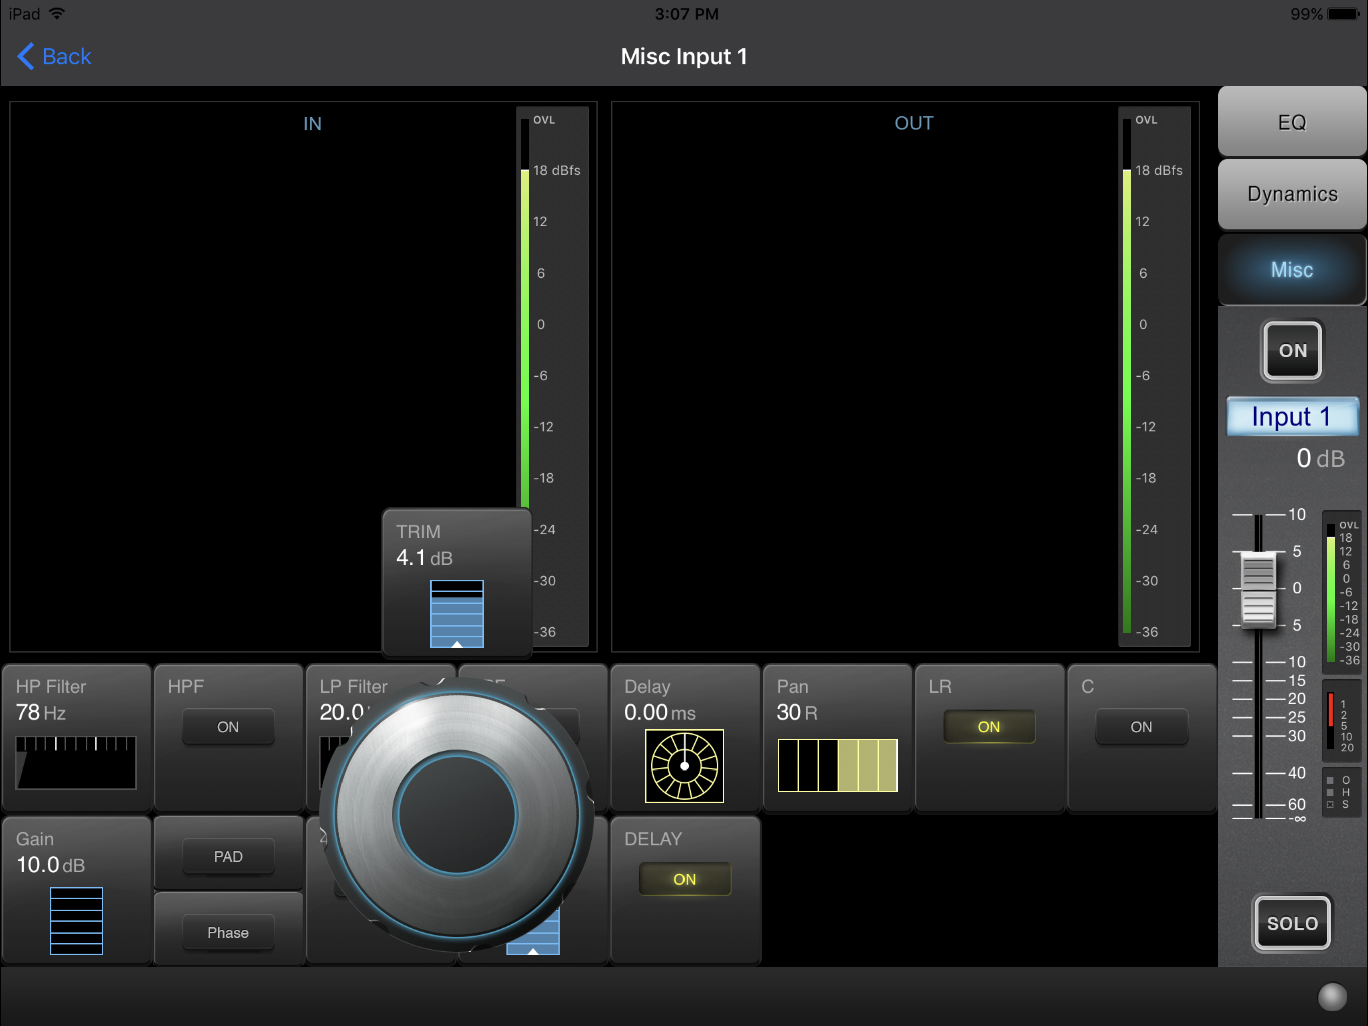Tap the HP Filter curve graphic

76,762
